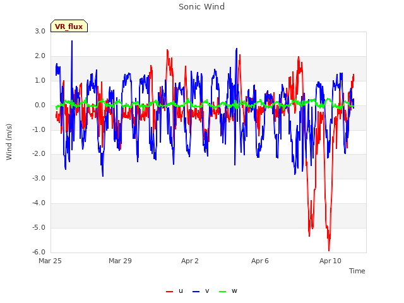Click the Apr 10 x-axis label
The height and width of the screenshot is (303, 404).
(330, 261)
